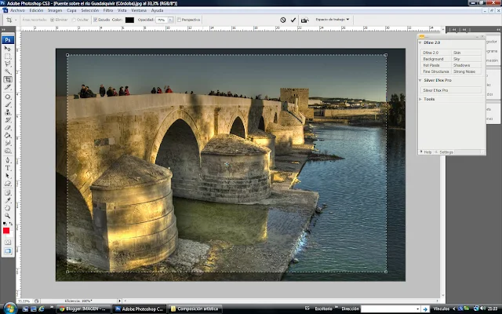Click the Skin button in Dfine panel
The image size is (502, 314).
coord(467,53)
